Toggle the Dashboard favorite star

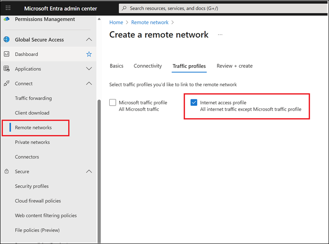click(89, 54)
